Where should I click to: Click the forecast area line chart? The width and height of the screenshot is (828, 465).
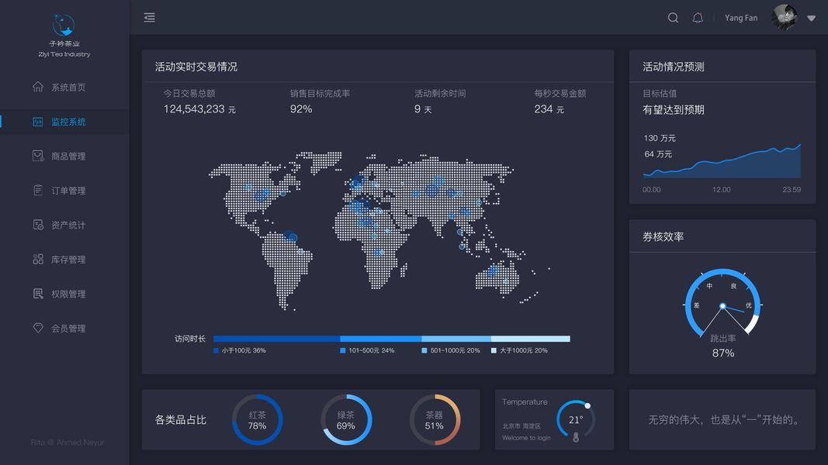(722, 160)
